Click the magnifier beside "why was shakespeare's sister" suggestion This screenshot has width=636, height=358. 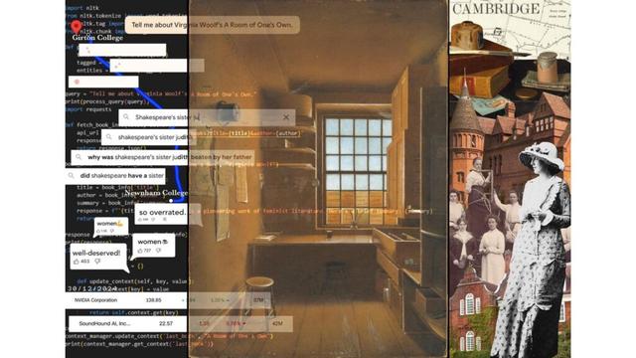(79, 157)
